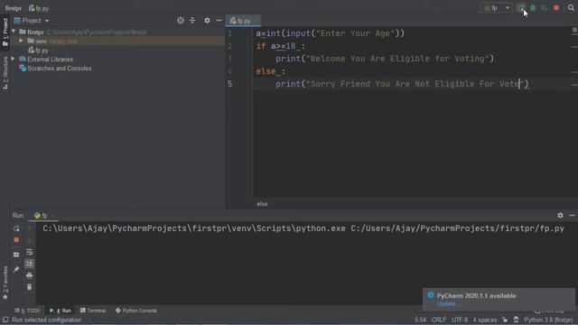Open the Project side tool window tab
The width and height of the screenshot is (578, 325).
click(5, 32)
